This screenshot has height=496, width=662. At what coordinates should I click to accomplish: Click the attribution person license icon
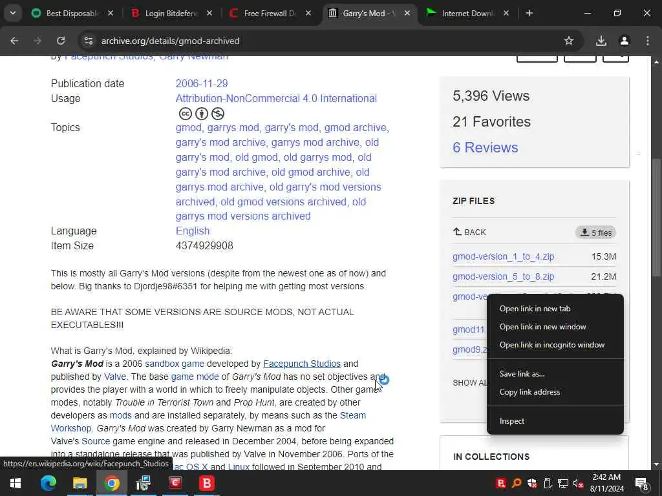coord(202,114)
